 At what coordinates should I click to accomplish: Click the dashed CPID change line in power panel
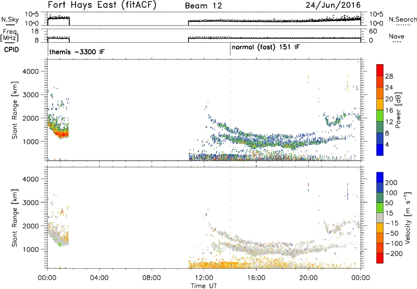click(230, 110)
